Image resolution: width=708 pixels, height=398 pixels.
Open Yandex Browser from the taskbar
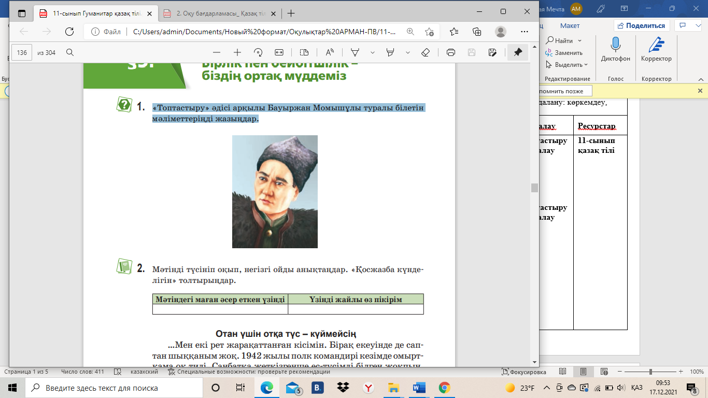368,388
